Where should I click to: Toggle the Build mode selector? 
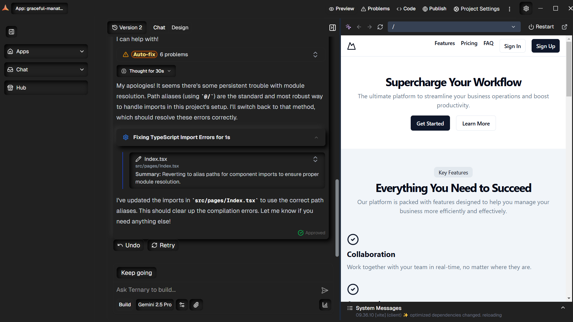tap(125, 305)
